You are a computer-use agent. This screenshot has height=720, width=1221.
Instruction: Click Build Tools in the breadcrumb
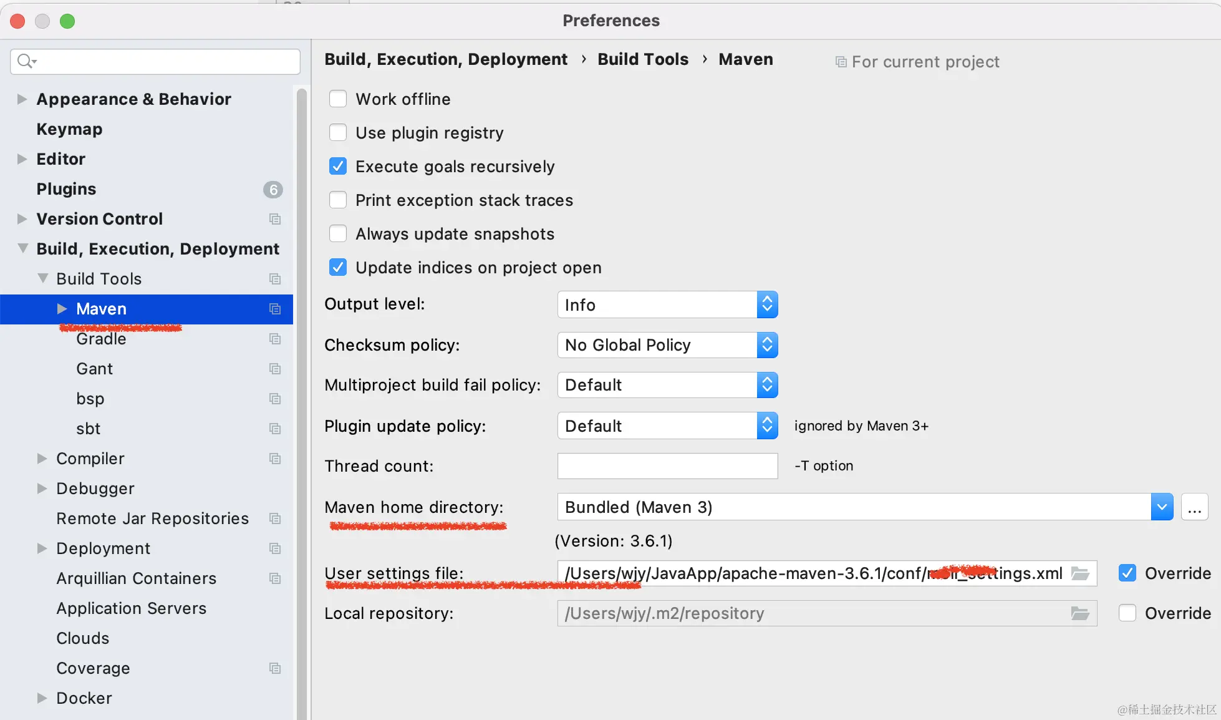[x=643, y=59]
